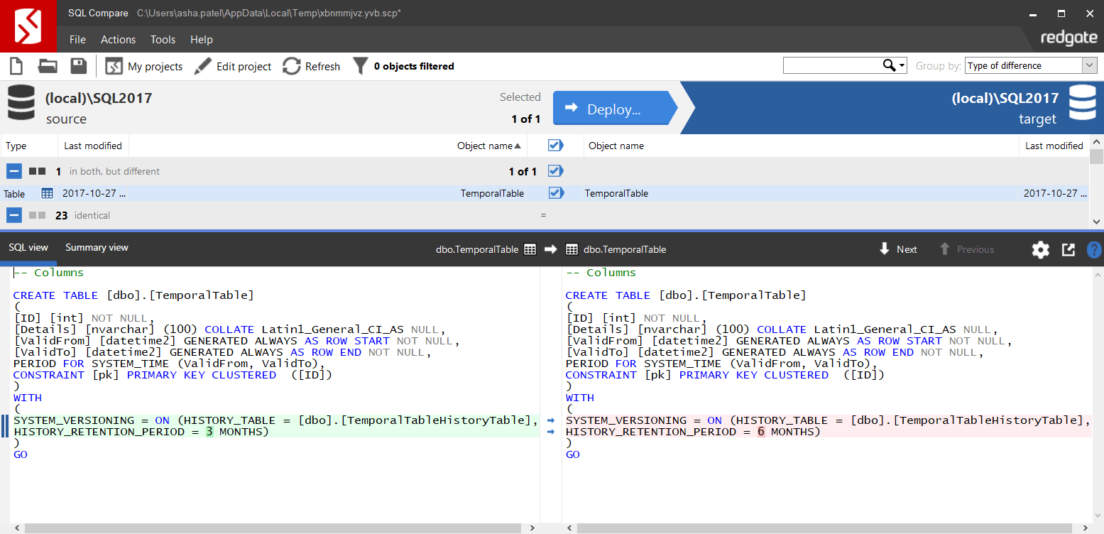
Task: Switch to SQL view tab
Action: tap(28, 248)
